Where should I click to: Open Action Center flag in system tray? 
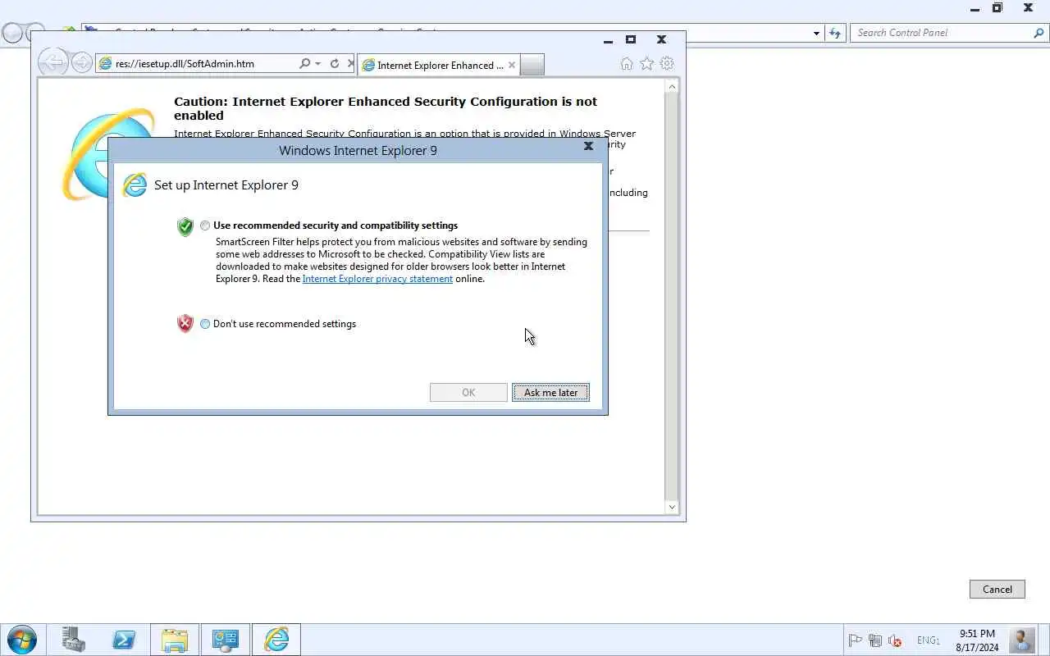tap(855, 640)
